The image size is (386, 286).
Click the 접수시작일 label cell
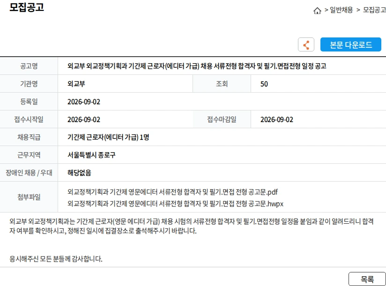point(29,119)
